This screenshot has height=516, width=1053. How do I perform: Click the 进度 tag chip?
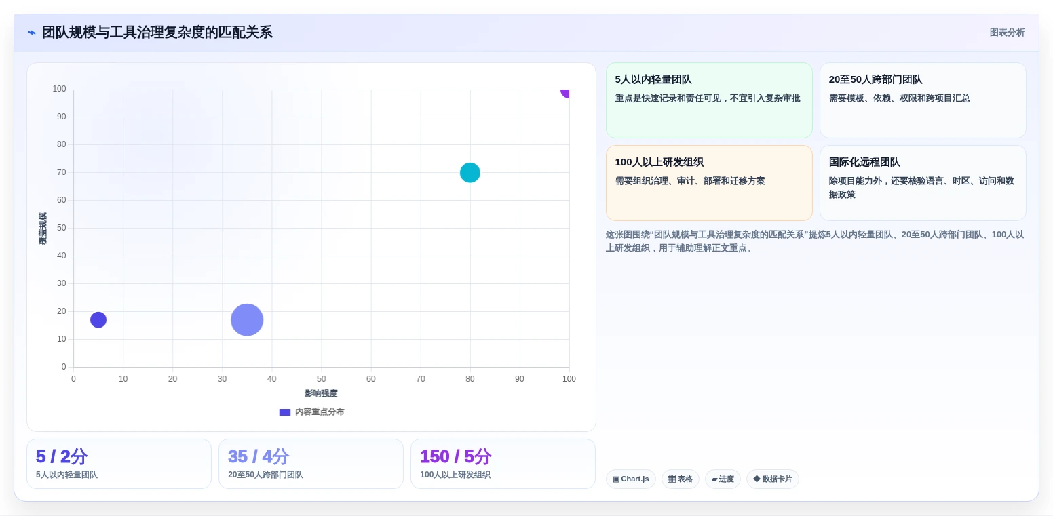pos(723,479)
